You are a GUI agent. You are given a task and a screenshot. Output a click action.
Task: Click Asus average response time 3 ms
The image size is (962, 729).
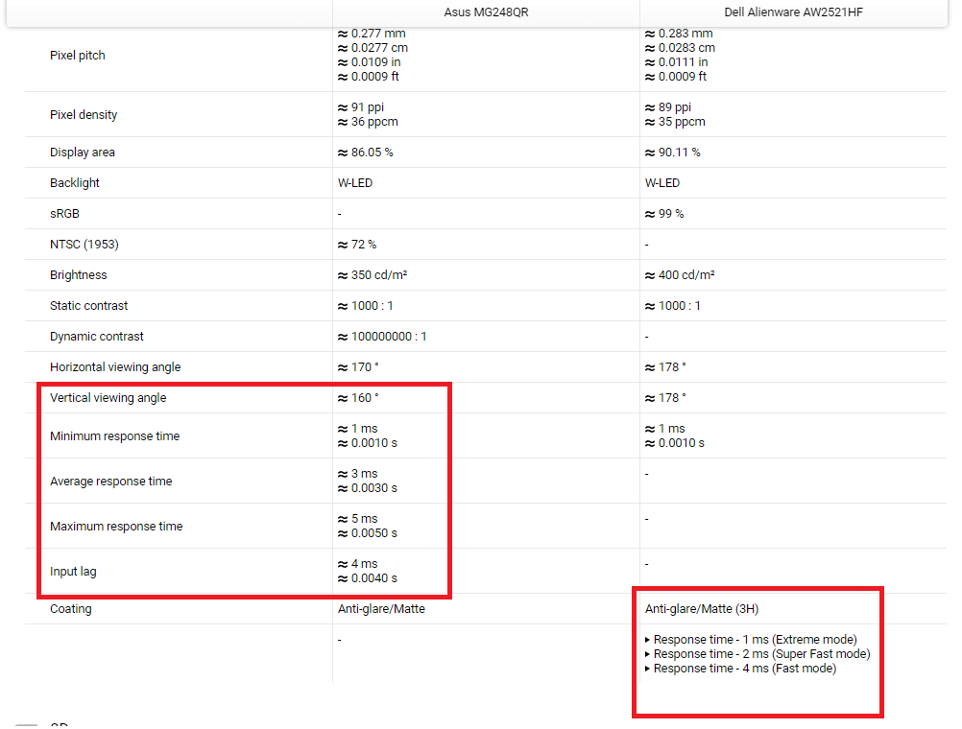[x=358, y=474]
